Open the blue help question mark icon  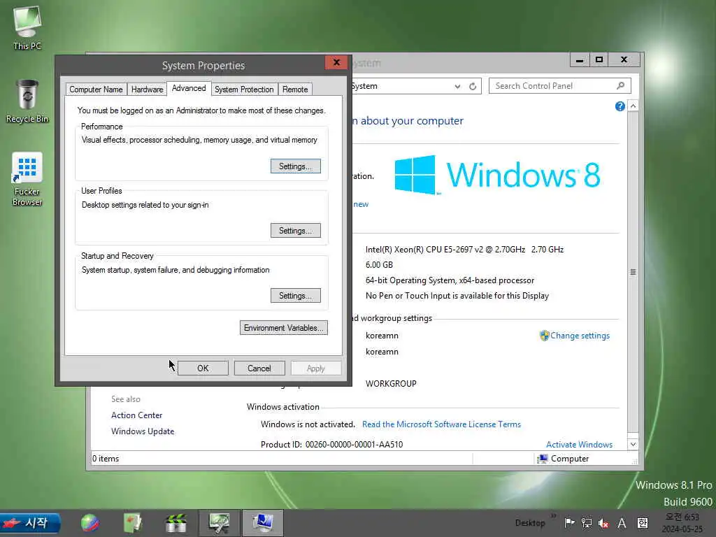[x=620, y=106]
